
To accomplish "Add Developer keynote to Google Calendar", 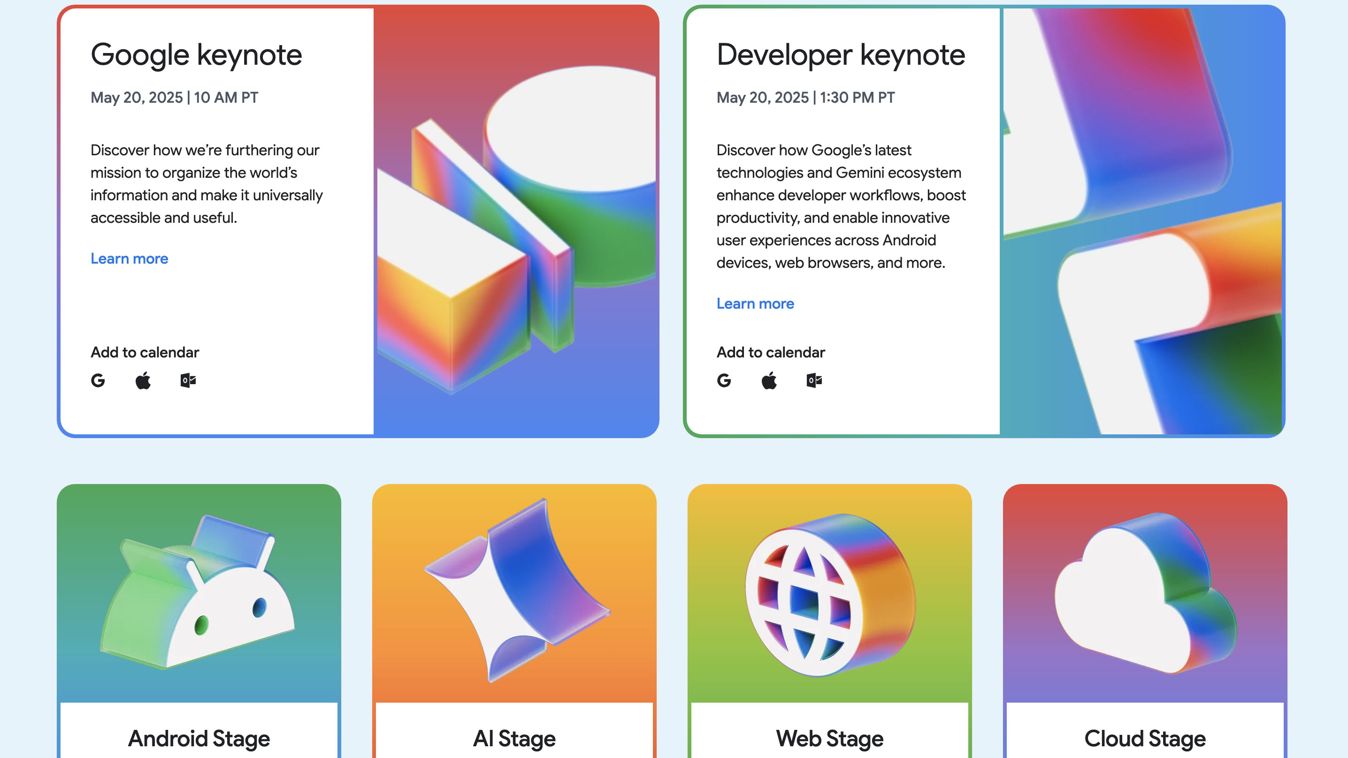I will (724, 380).
